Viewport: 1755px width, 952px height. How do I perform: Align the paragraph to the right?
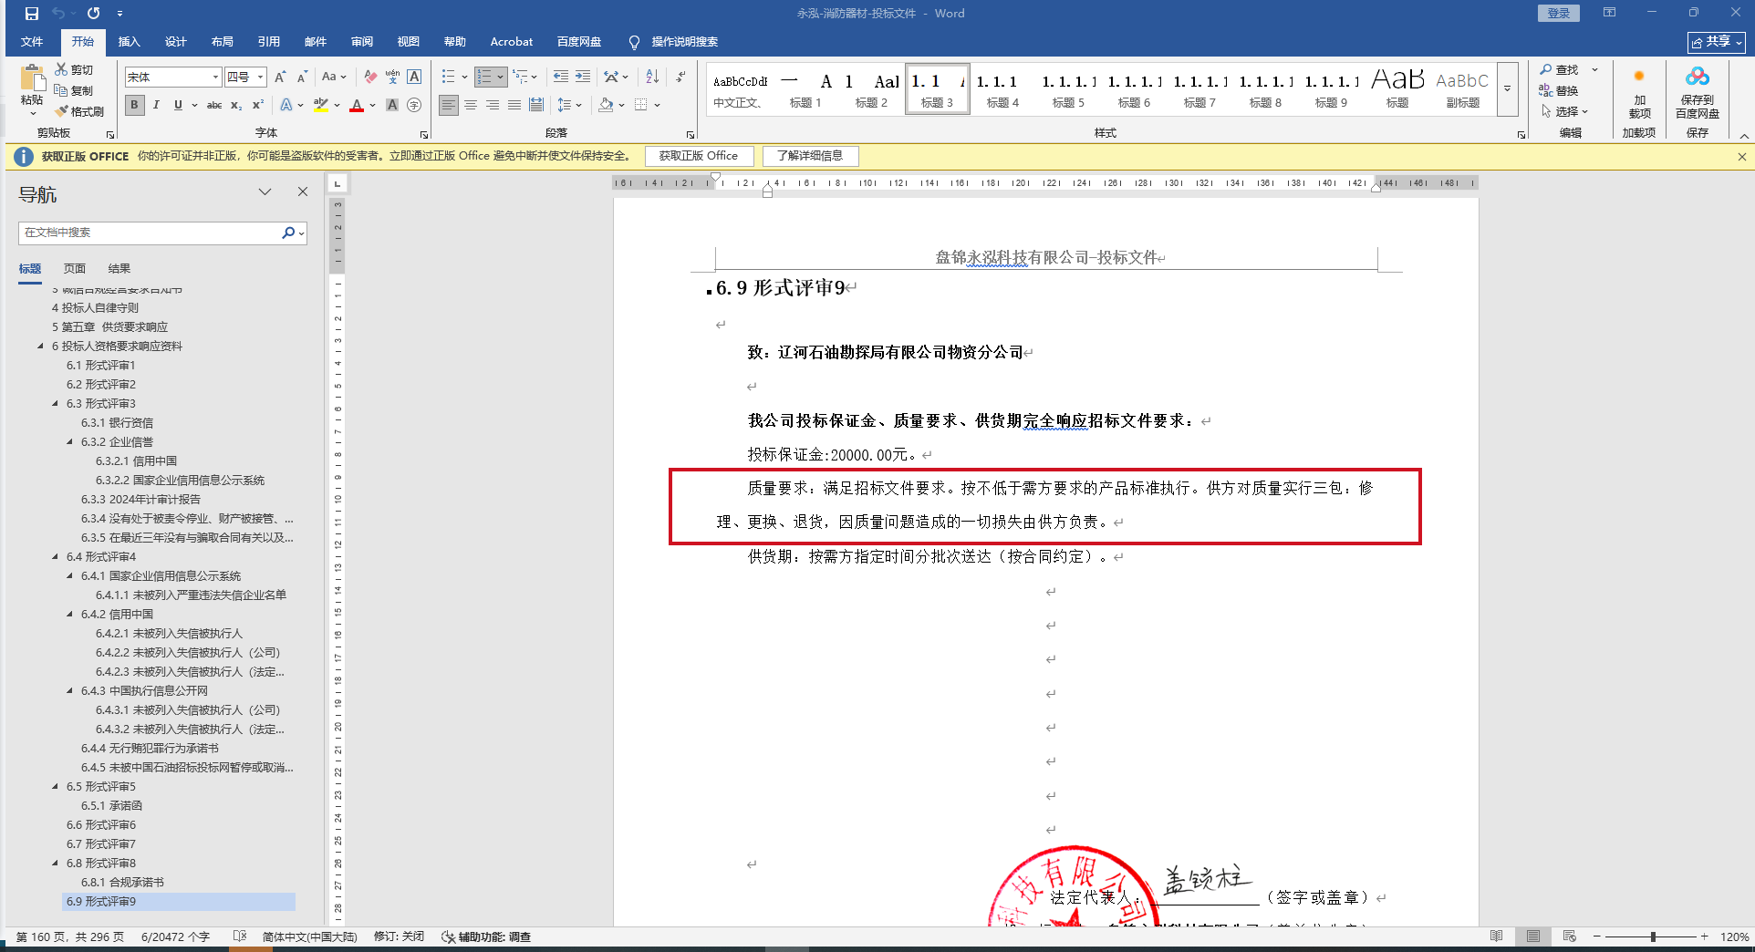pos(493,106)
